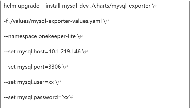
Task: Place cursor on "upgrade" in helm command
Action: coord(29,6)
